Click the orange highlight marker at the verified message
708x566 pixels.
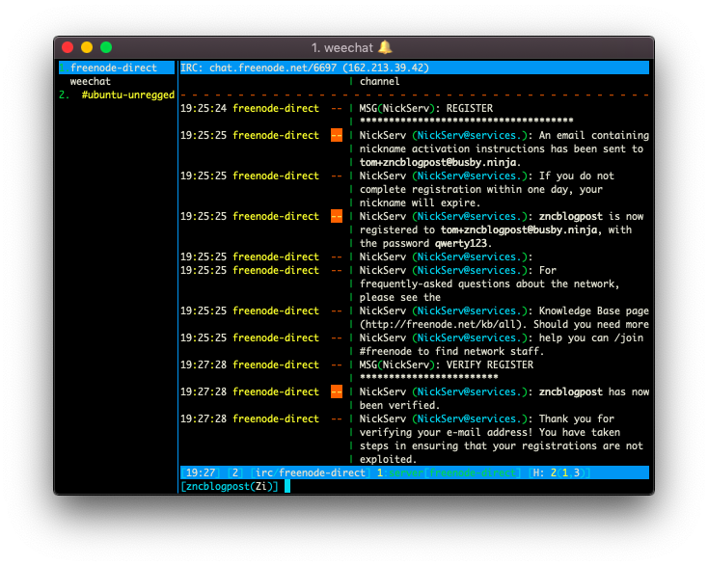coord(337,391)
